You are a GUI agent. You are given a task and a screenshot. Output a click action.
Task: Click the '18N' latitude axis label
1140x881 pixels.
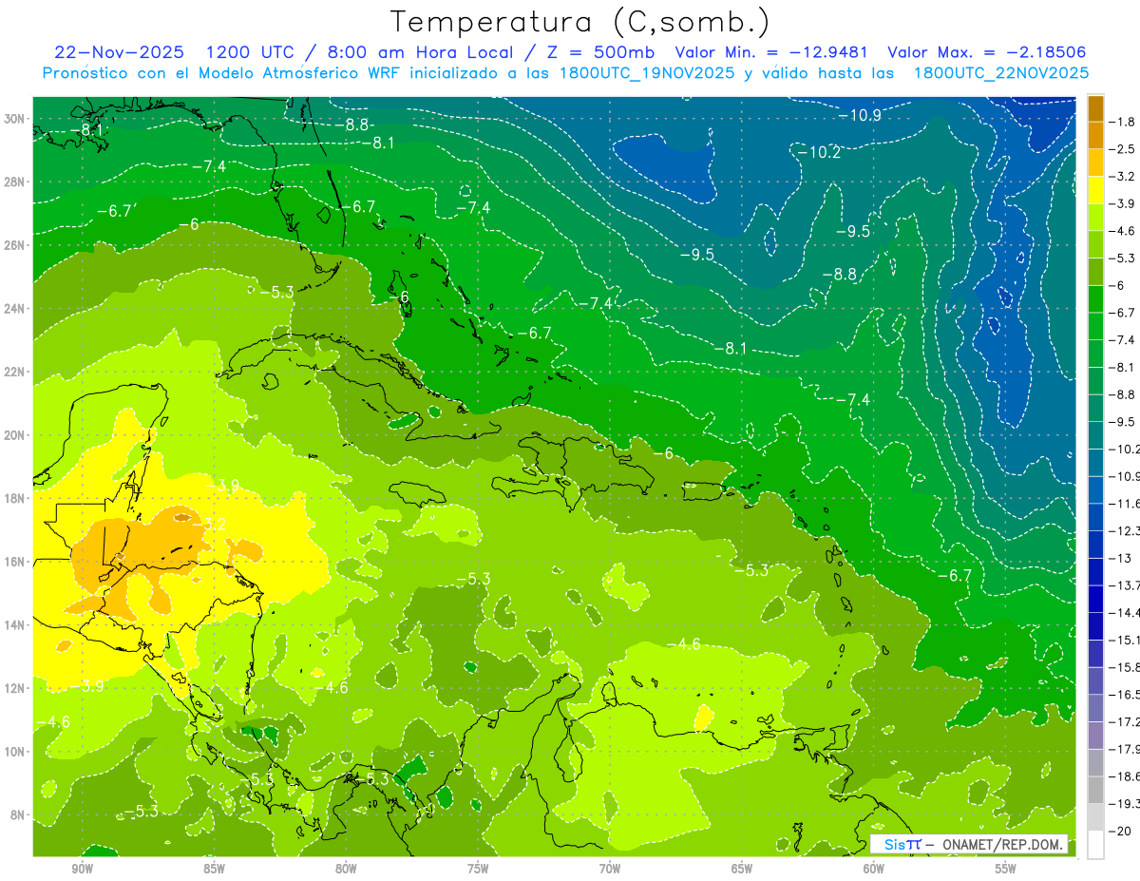[15, 498]
